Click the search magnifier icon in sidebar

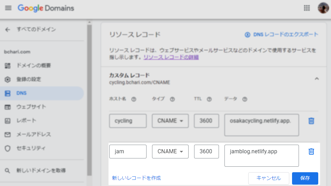point(7,170)
